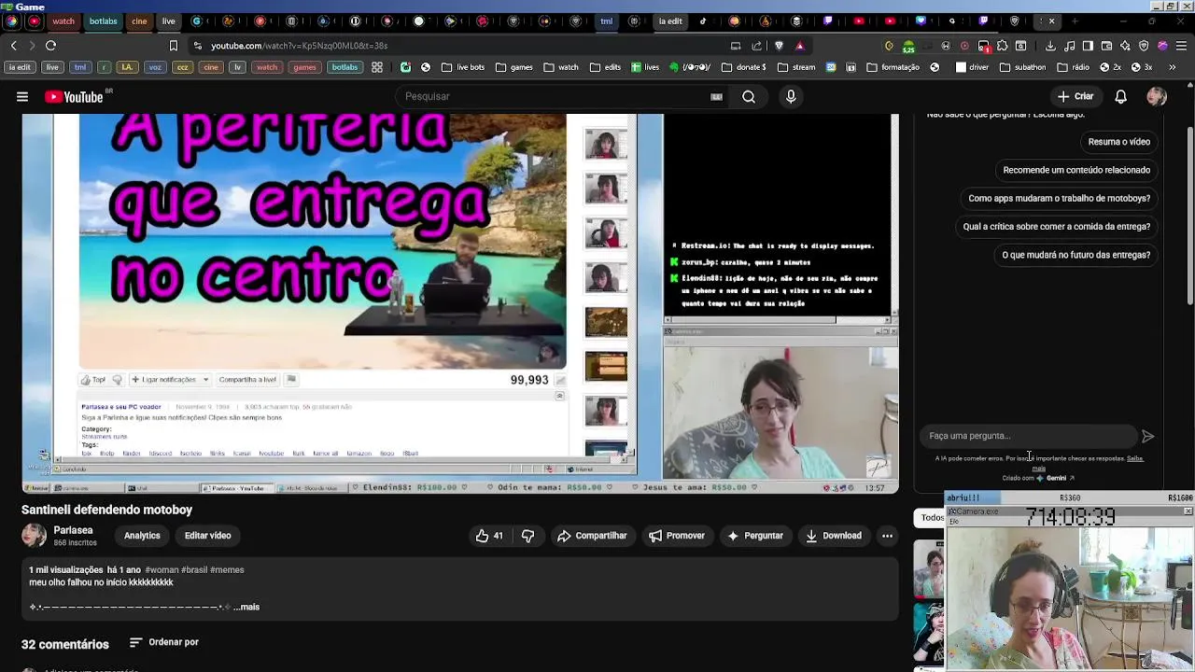Expand the description with '...mais'
The height and width of the screenshot is (672, 1195).
point(246,607)
